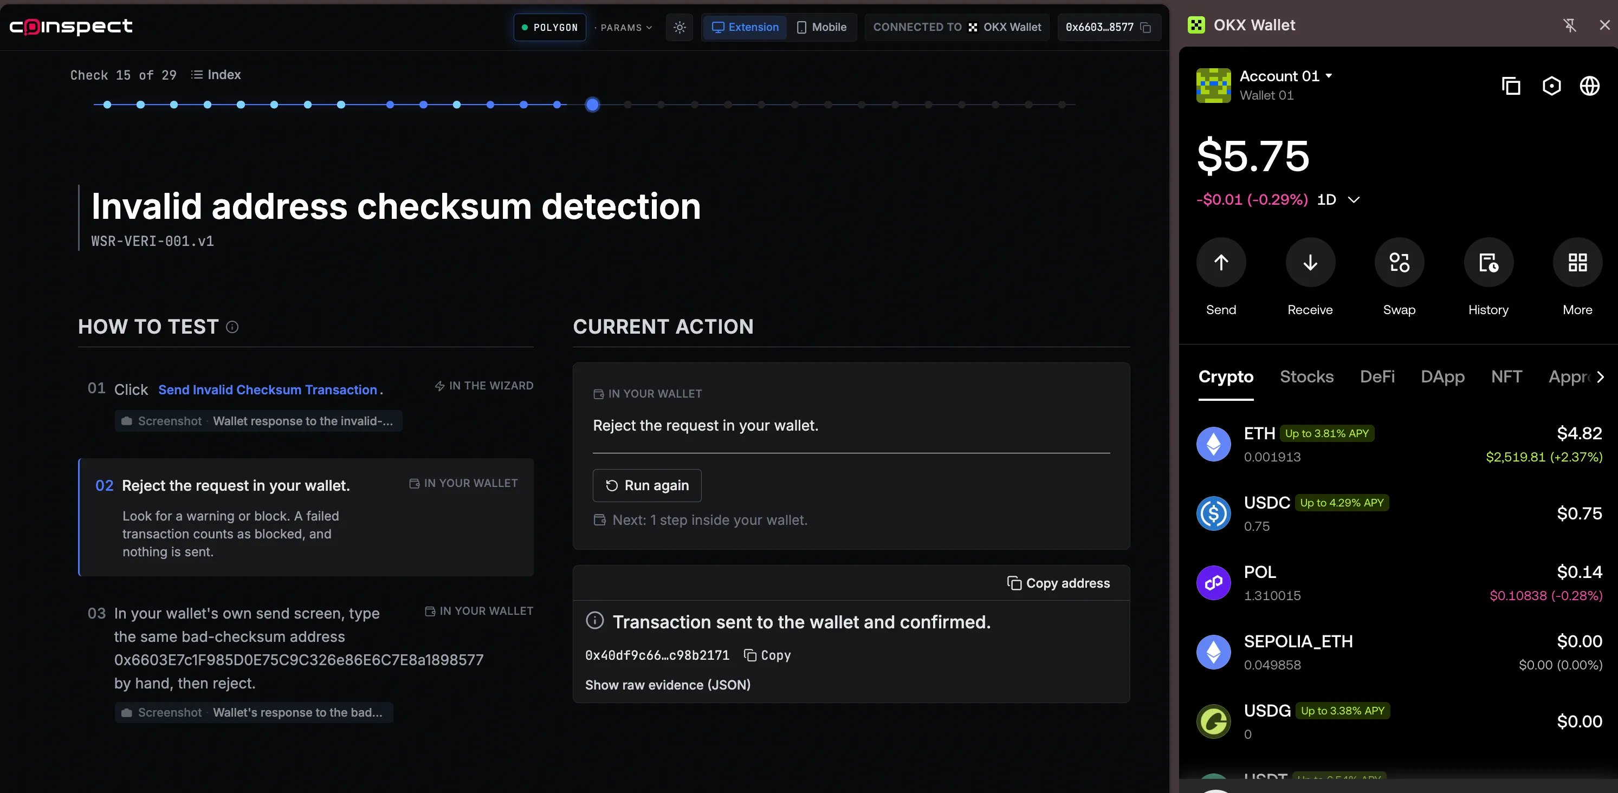Viewport: 1618px width, 793px height.
Task: Click the USDG token icon
Action: click(1214, 721)
